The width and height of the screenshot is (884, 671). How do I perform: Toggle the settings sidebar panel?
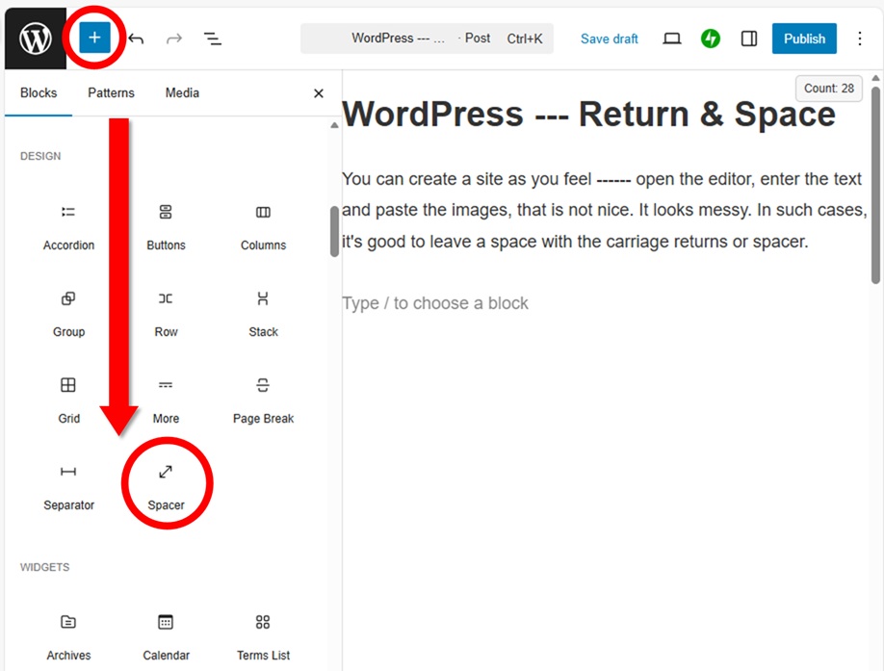click(x=749, y=39)
